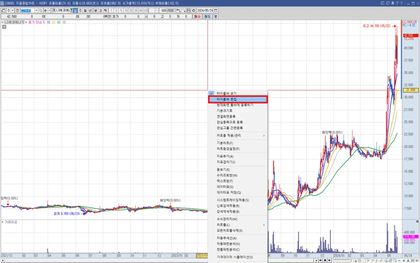Adjust the playback speed slider in bottom bar
420x263 pixels.
tap(342, 260)
